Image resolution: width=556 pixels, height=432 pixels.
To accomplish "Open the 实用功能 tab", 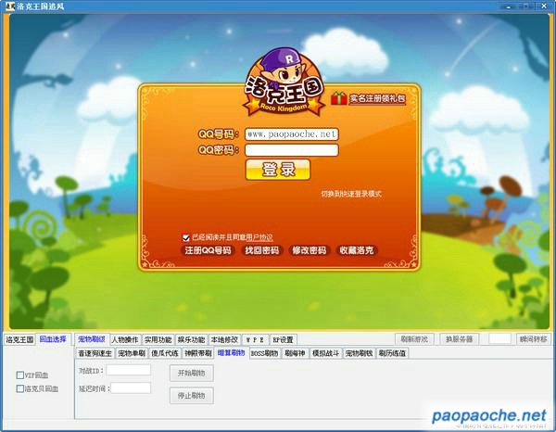I will point(158,340).
